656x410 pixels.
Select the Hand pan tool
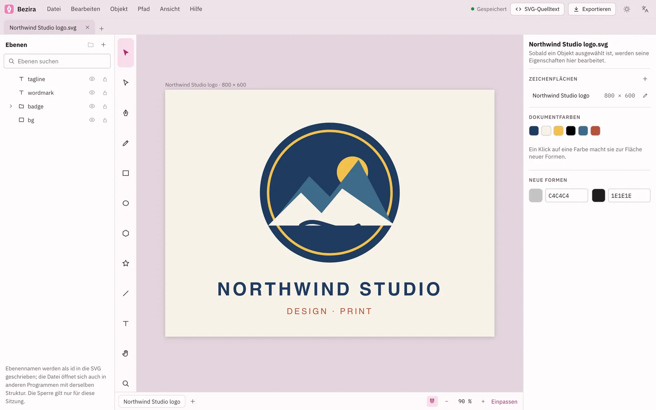pos(126,354)
